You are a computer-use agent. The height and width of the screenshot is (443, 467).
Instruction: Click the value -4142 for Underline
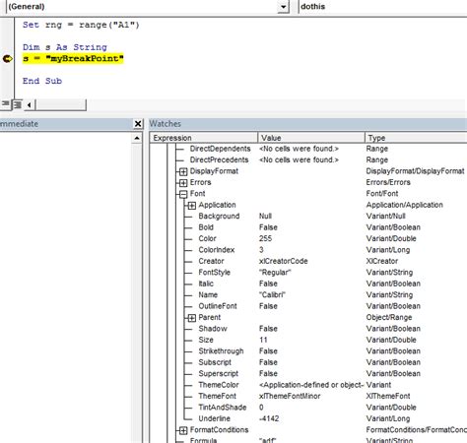269,418
